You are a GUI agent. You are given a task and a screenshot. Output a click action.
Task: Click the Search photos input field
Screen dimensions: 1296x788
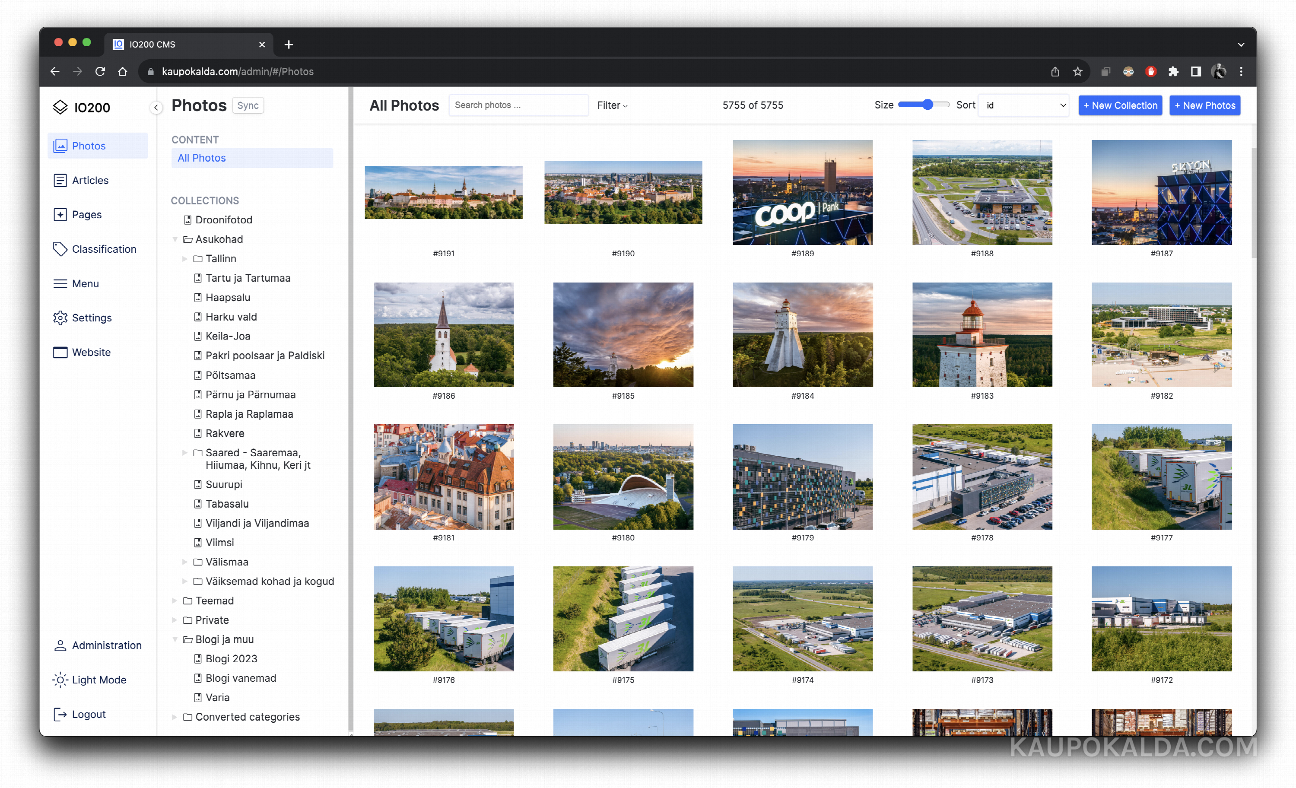coord(518,105)
